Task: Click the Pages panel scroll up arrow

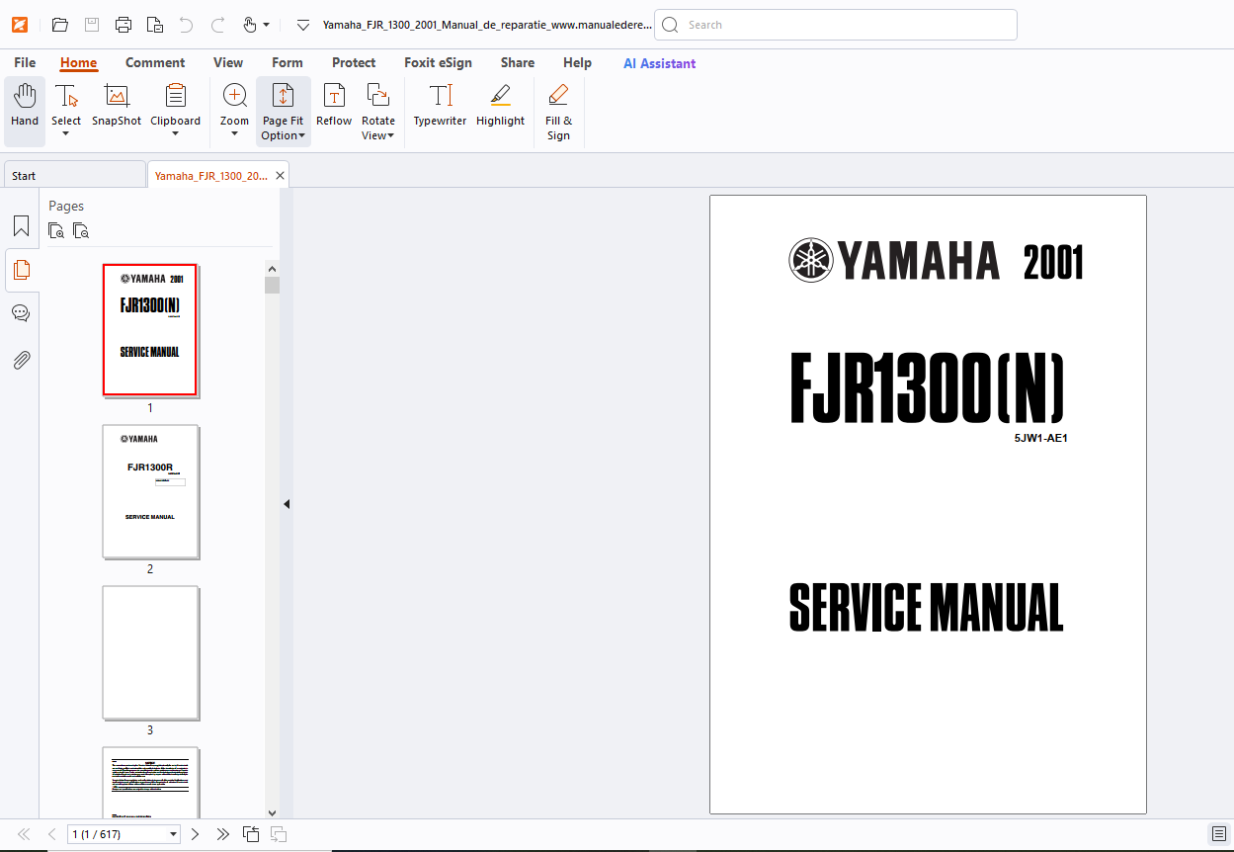Action: click(x=272, y=268)
